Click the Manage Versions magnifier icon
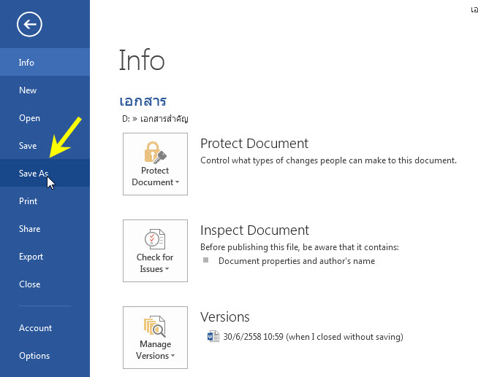Screen dimensions: 478x377 [155, 326]
